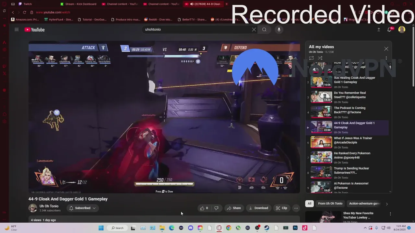
Task: Select the From Uh Oh Tonio chip
Action: (330, 204)
